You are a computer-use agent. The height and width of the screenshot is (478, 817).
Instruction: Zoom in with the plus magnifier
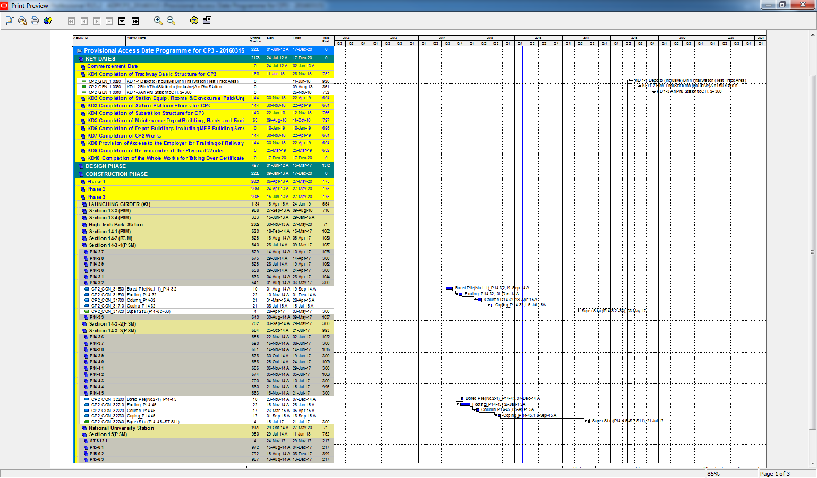point(158,21)
